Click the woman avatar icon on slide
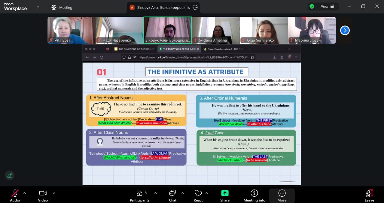384x203 pixels. (100, 142)
